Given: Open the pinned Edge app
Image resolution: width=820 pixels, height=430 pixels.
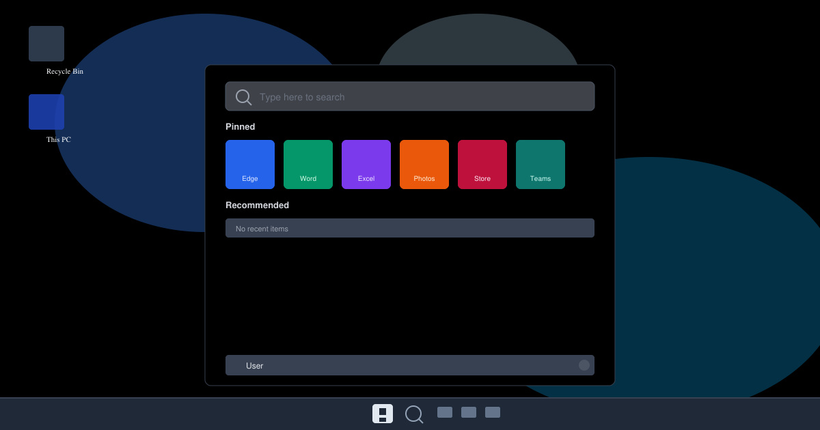Looking at the screenshot, I should [x=250, y=164].
